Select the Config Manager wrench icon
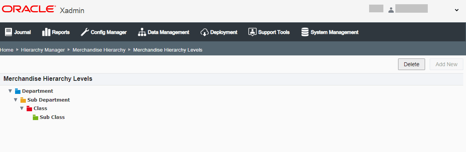The height and width of the screenshot is (152, 466). (85, 32)
